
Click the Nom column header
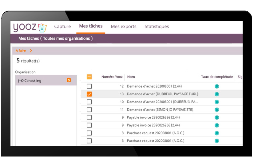[131, 77]
